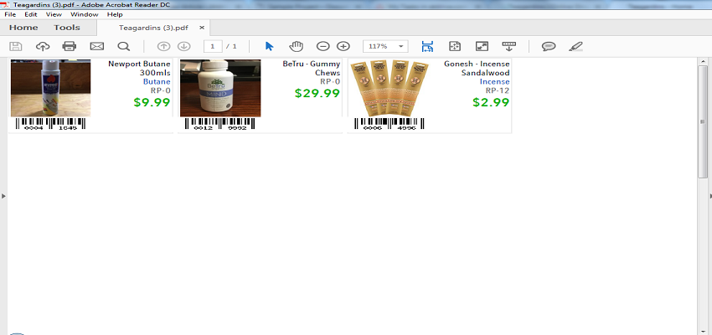Open the Edit menu

coord(31,14)
